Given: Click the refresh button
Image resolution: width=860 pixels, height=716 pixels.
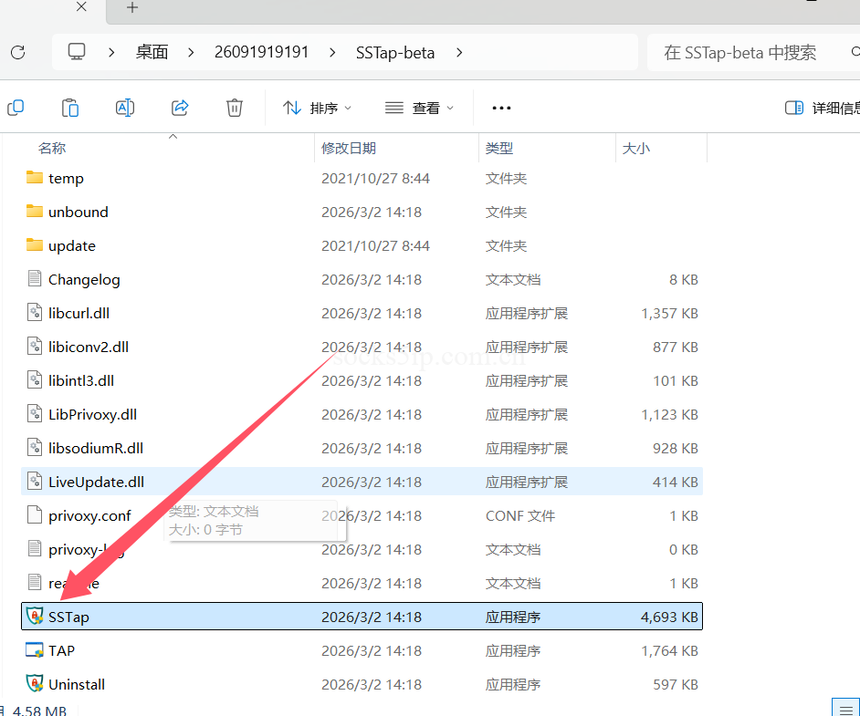Looking at the screenshot, I should click(x=18, y=53).
